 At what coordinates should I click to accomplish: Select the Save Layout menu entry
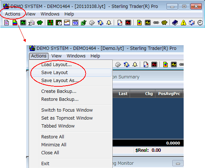coord(71,73)
